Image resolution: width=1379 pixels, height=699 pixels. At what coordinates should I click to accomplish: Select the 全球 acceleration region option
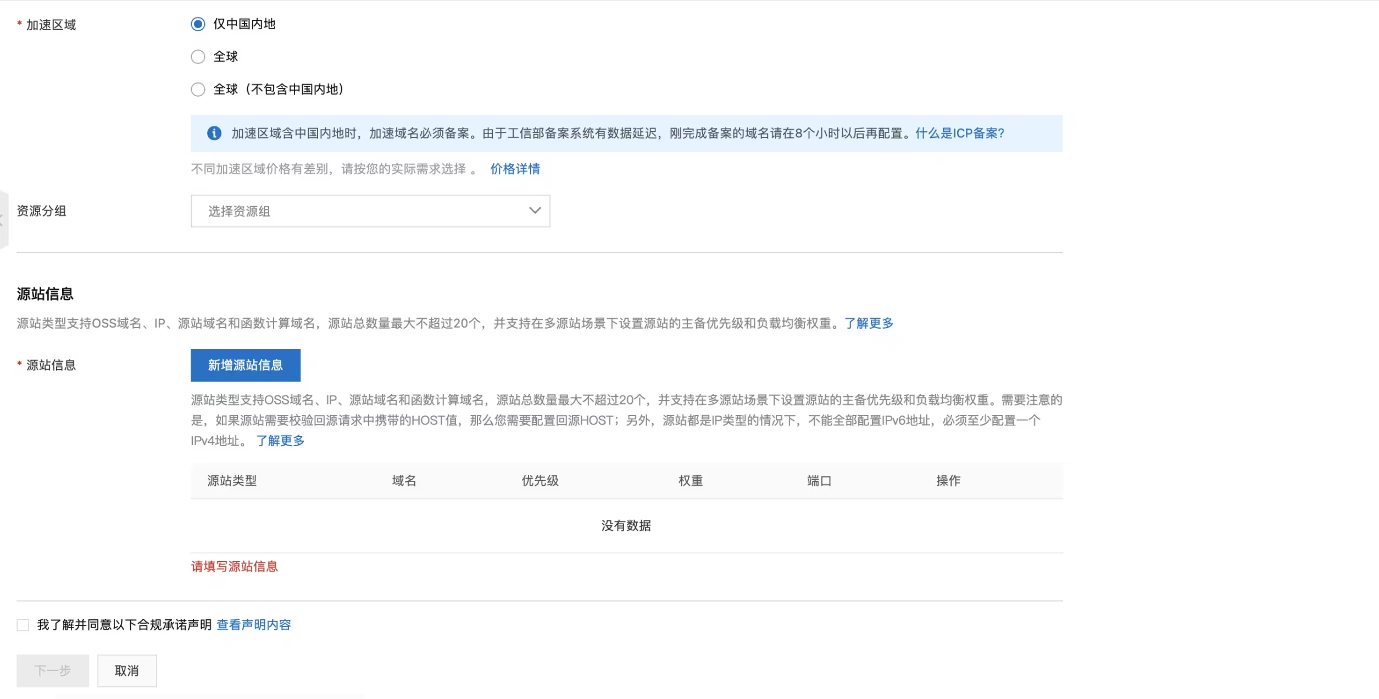coord(198,57)
